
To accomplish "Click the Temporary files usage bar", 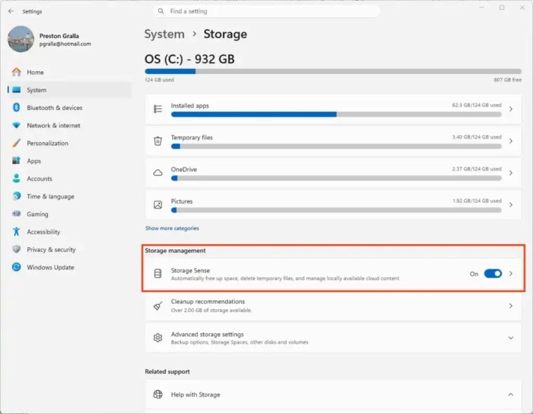I will [336, 146].
